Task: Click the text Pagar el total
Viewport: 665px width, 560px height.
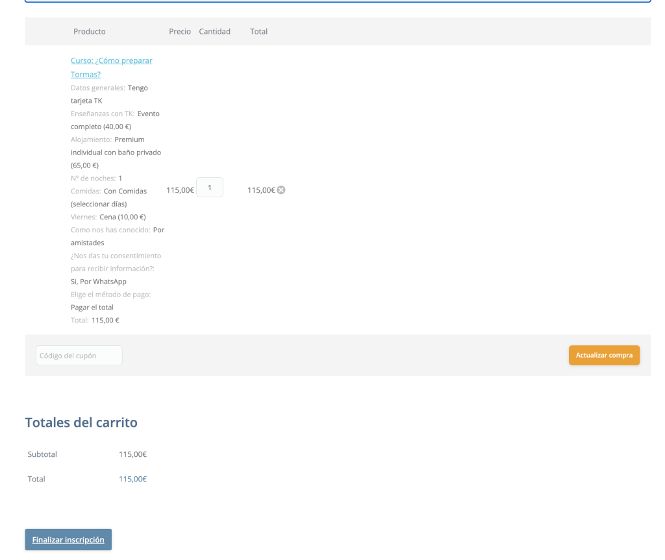Action: (92, 308)
